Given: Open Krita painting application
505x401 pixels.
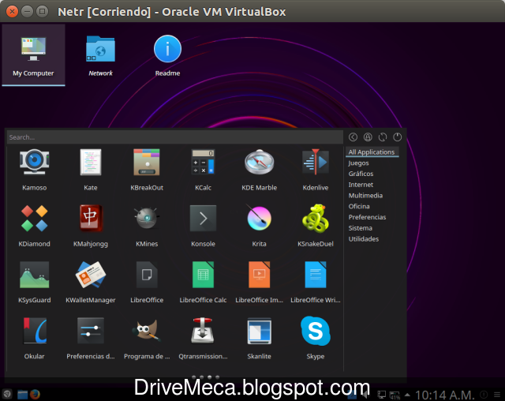Looking at the screenshot, I should click(260, 226).
